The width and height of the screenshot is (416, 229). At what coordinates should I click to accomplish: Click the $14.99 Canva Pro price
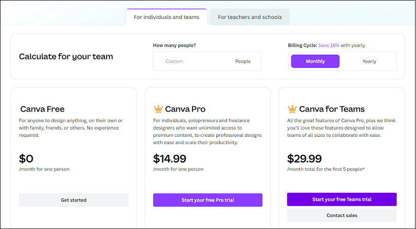(x=170, y=159)
